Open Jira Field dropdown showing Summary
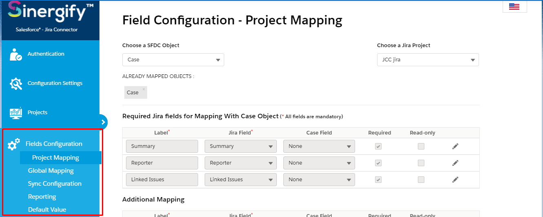This screenshot has width=543, height=217. click(x=241, y=146)
